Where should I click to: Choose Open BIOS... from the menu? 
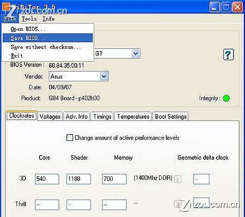(47, 29)
